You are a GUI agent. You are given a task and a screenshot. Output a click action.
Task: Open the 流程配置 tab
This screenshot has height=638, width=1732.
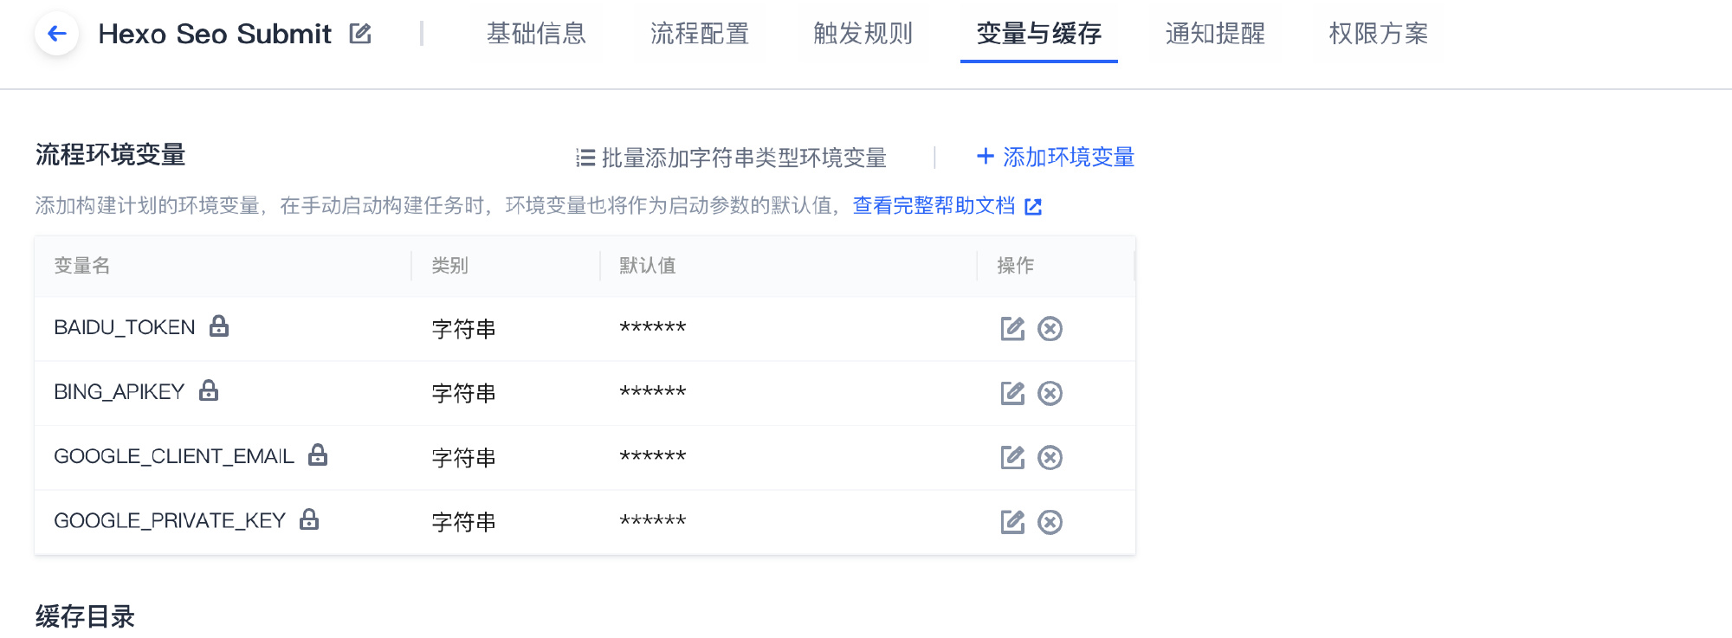coord(700,34)
